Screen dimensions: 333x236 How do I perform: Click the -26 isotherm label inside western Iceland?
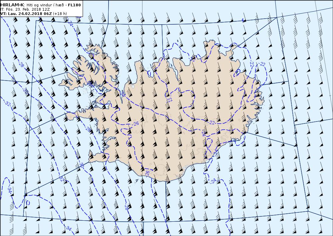coord(135,123)
